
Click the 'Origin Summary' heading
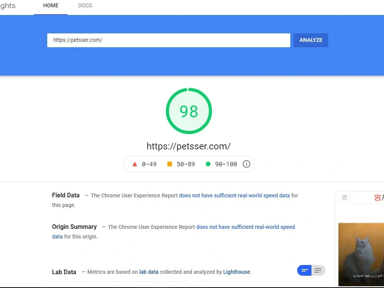(x=74, y=227)
